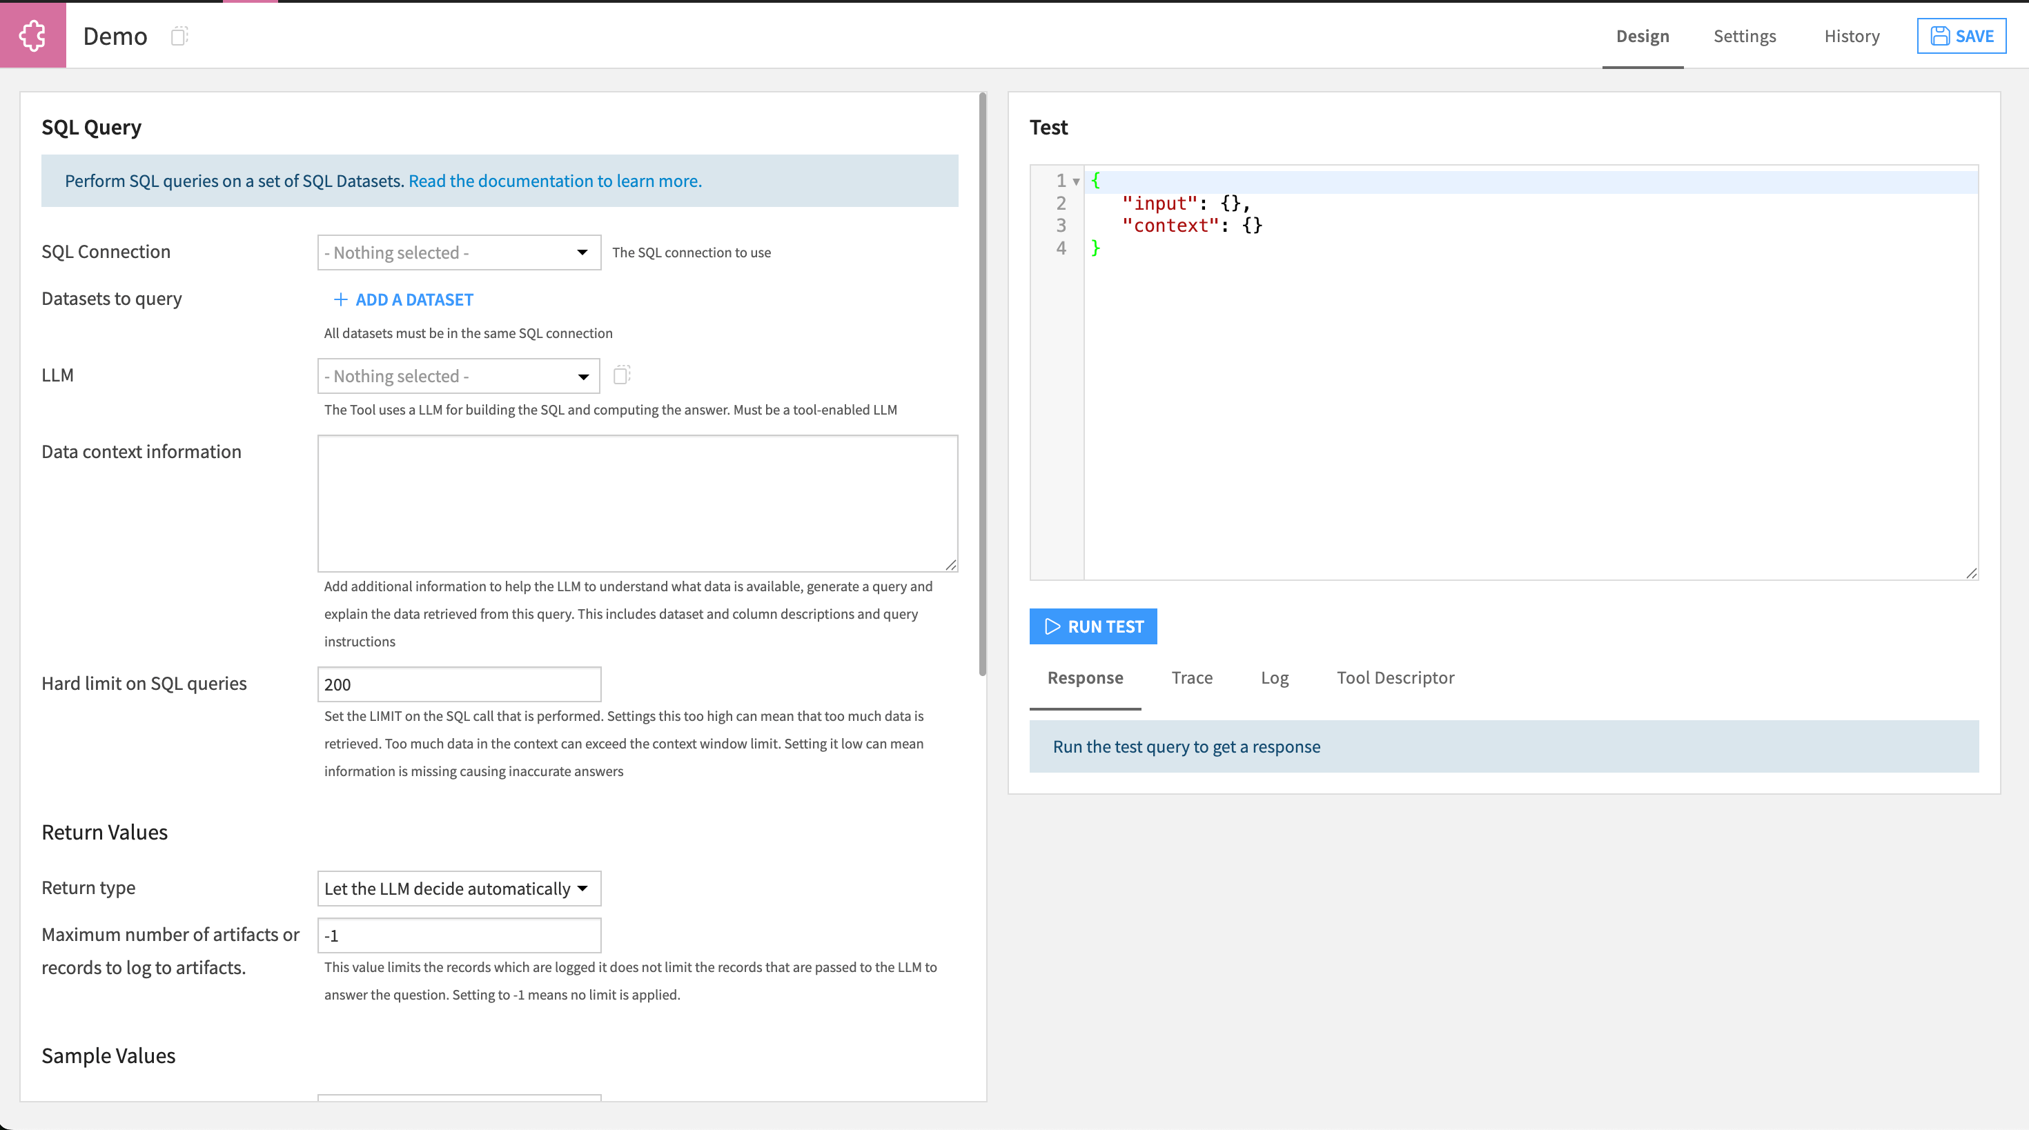Click the RUN TEST button

click(x=1093, y=626)
